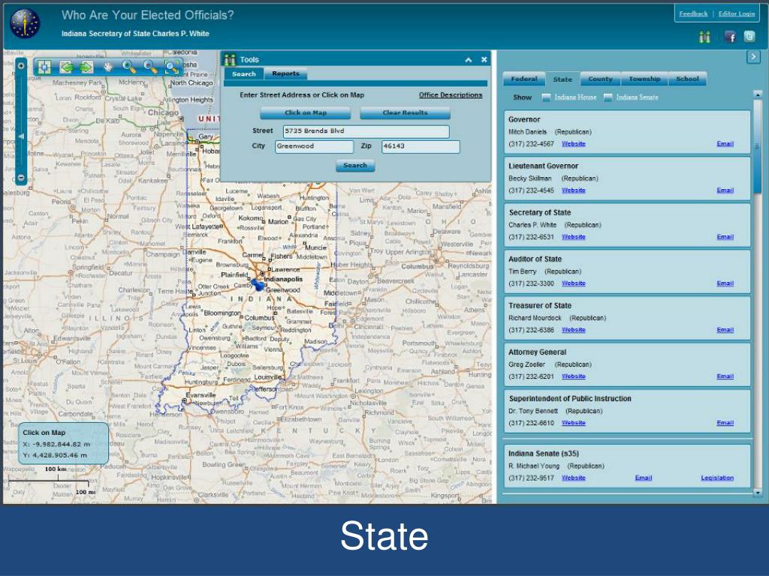Click the Secretary of State Email link
Image resolution: width=769 pixels, height=576 pixels.
725,237
